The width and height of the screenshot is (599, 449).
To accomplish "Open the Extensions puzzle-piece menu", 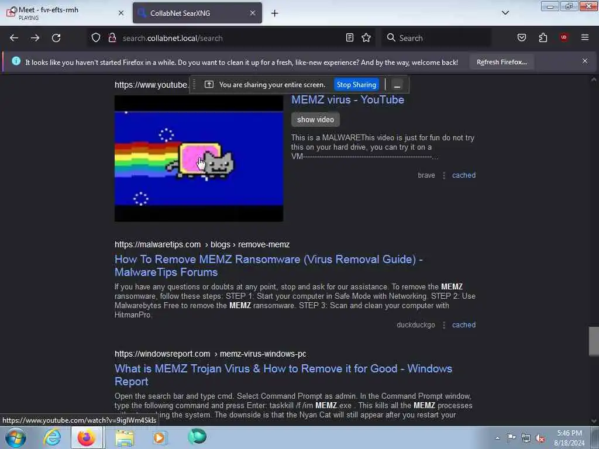I will click(x=543, y=37).
